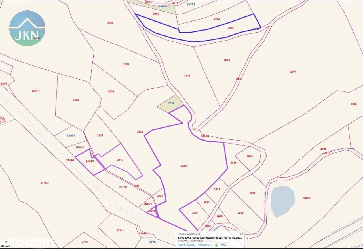The width and height of the screenshot is (363, 249).
Task: Open 'Szczegóły (I)' parcel details link
Action: click(x=205, y=245)
